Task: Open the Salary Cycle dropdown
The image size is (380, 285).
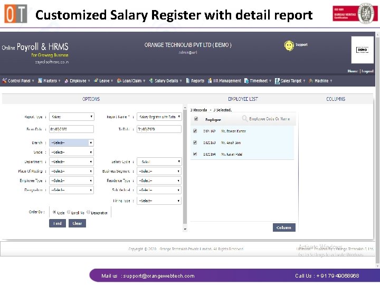Action: (x=159, y=161)
